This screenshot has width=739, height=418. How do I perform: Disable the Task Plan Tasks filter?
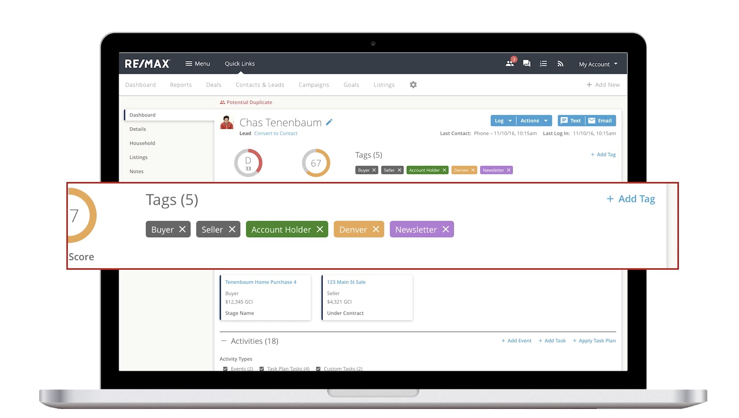click(261, 368)
